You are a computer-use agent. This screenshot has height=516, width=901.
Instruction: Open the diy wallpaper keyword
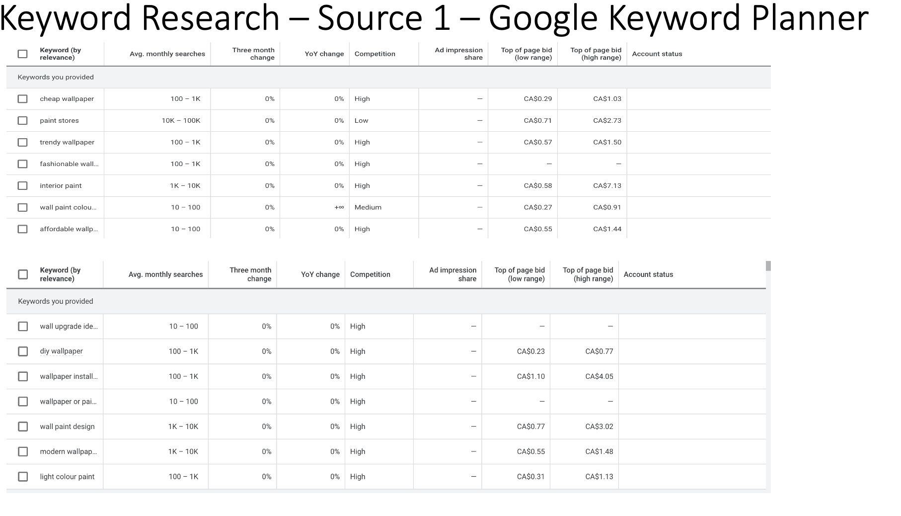tap(61, 351)
